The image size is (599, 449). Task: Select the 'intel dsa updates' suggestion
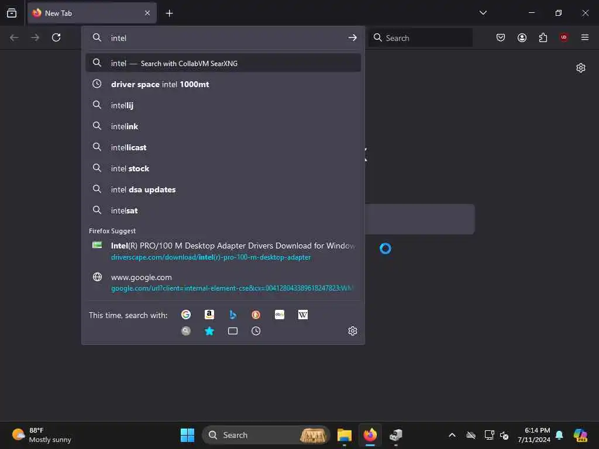[x=223, y=189]
